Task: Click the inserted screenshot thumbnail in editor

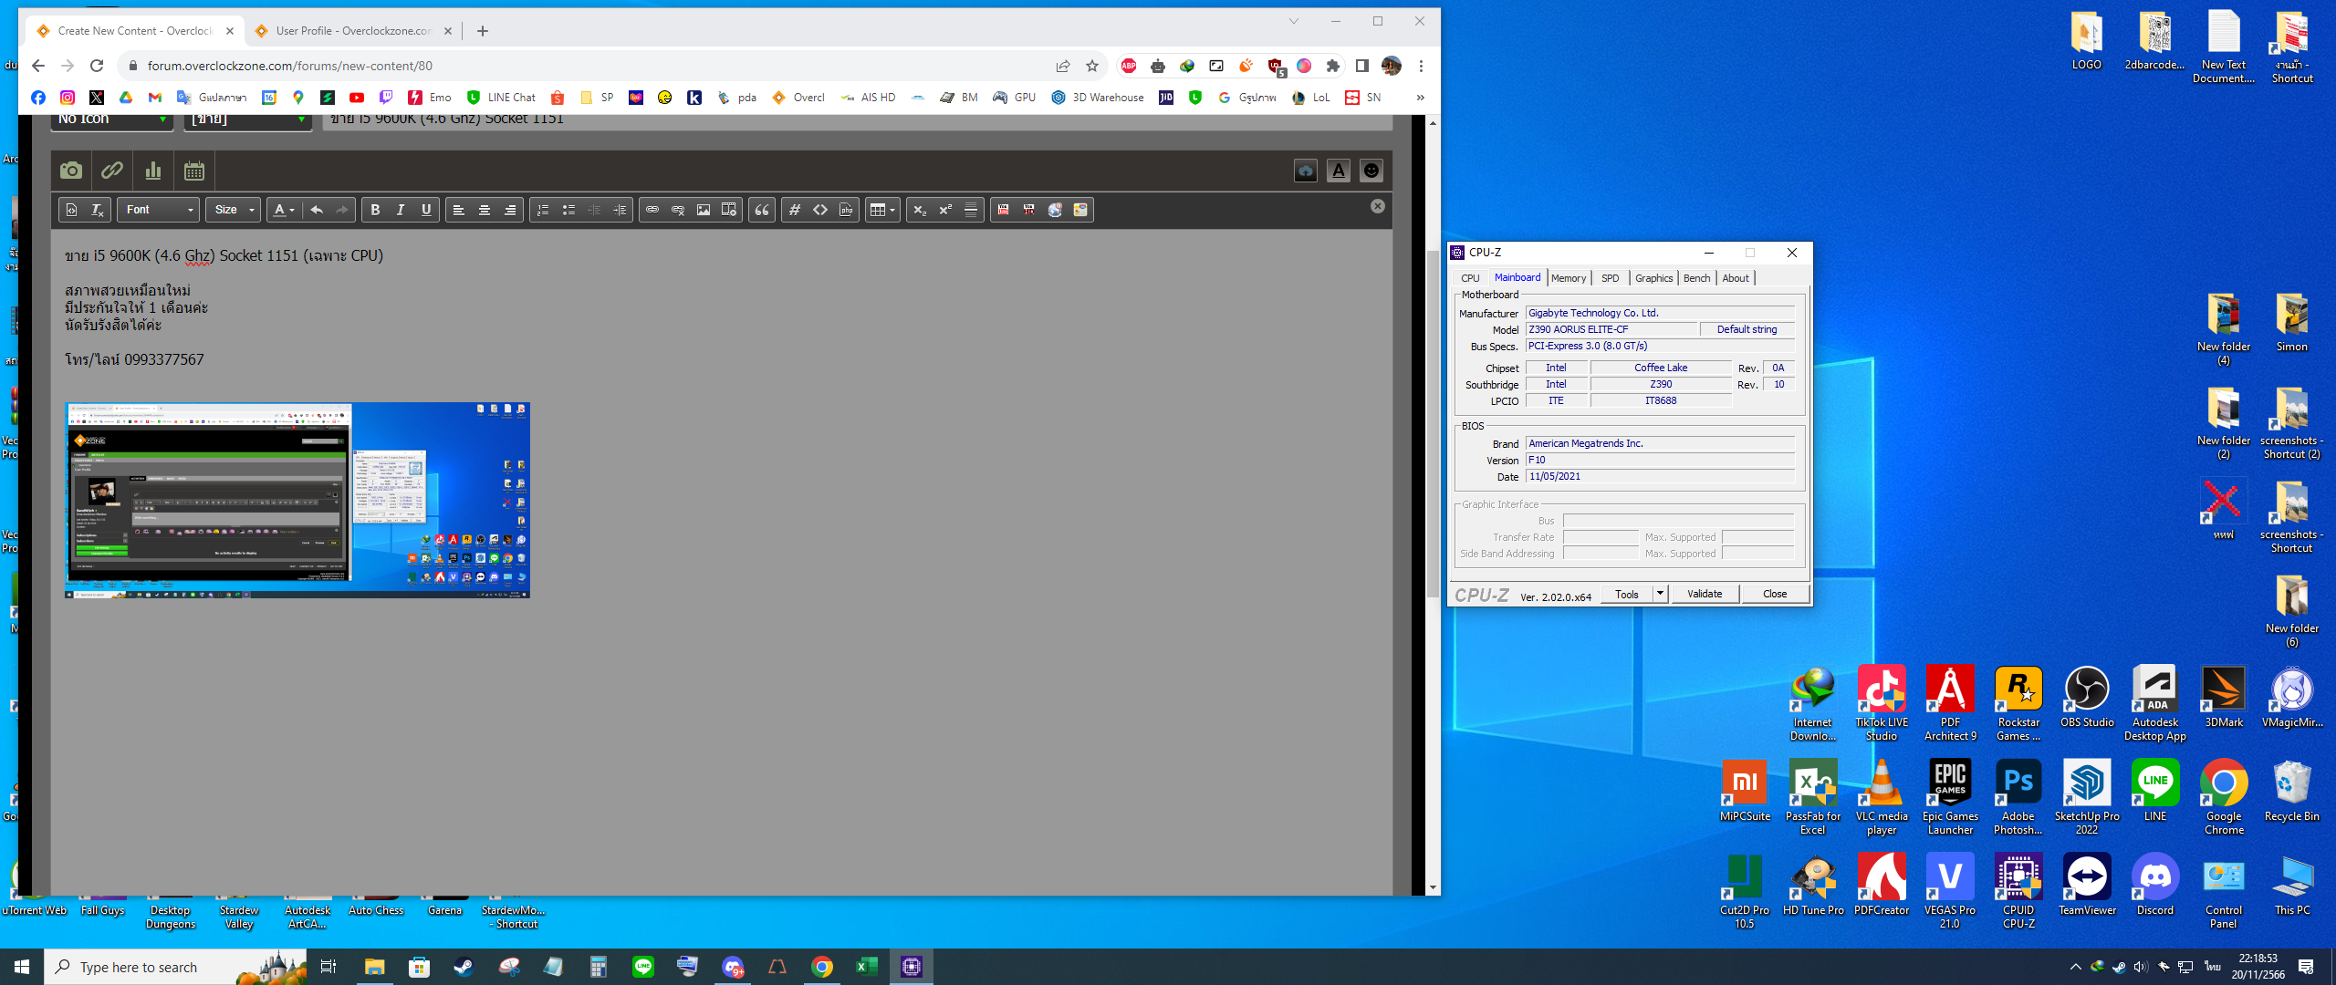Action: [x=297, y=500]
